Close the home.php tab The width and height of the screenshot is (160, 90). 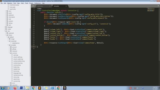pyautogui.click(x=66, y=6)
